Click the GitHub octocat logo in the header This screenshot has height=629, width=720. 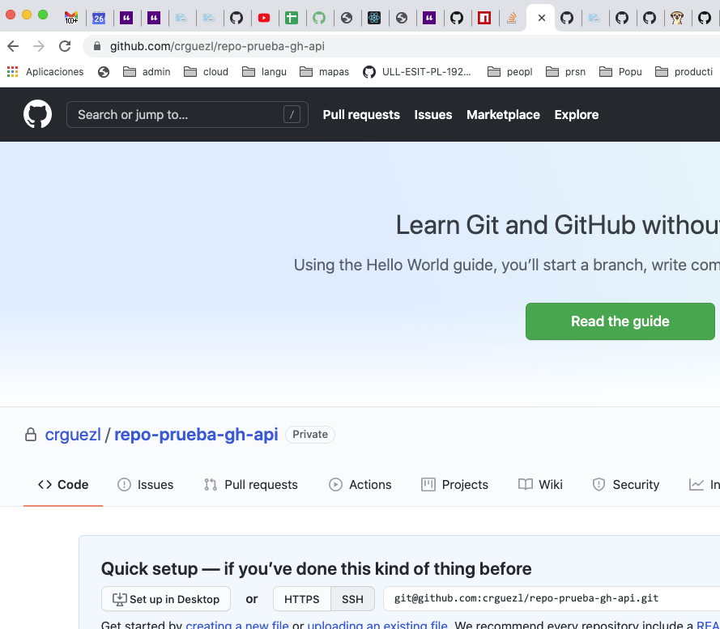[37, 114]
